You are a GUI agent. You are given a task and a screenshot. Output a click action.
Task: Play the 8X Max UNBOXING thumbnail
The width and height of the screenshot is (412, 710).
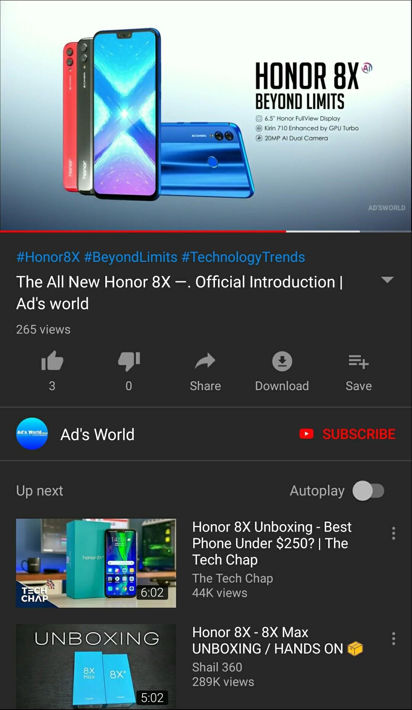(96, 666)
